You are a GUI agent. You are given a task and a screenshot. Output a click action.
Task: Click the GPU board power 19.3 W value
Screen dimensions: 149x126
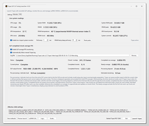[116, 31]
